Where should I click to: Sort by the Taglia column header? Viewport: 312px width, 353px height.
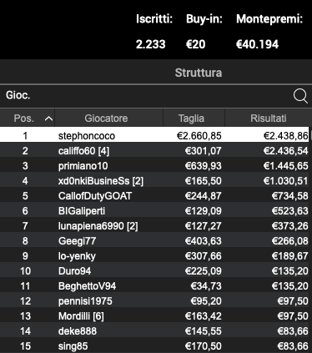click(x=191, y=119)
